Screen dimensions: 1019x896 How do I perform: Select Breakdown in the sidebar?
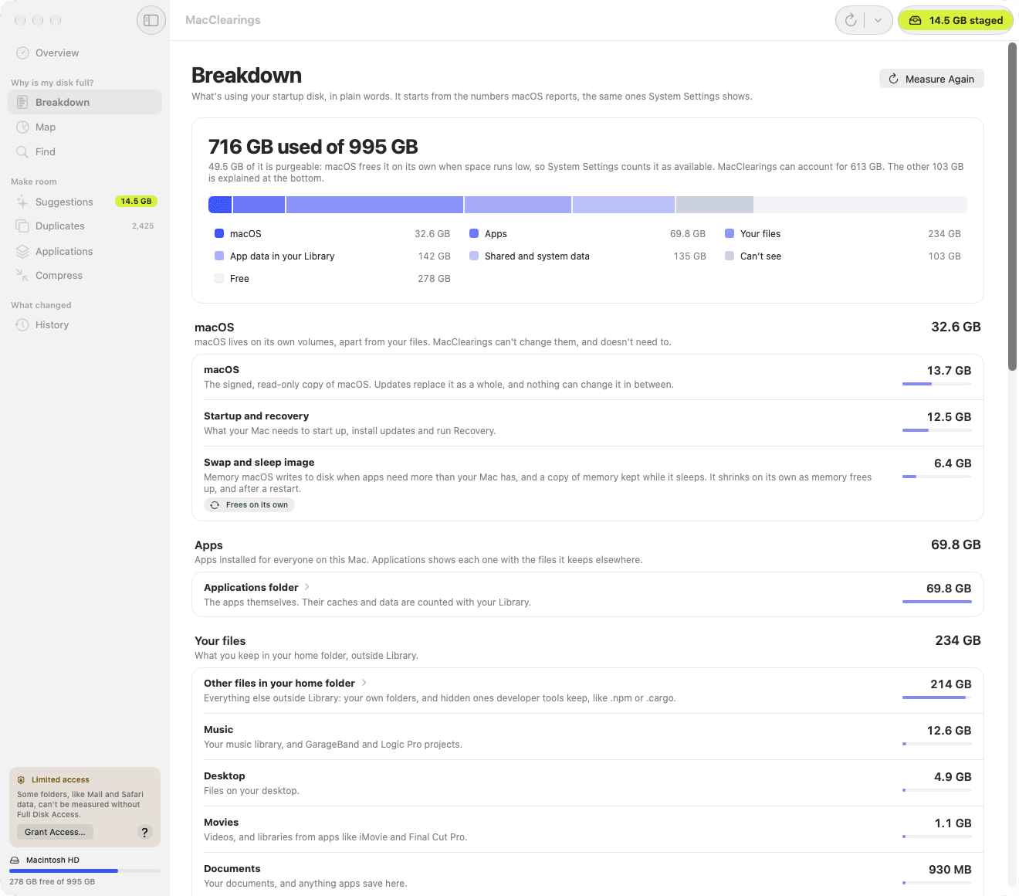click(x=85, y=102)
